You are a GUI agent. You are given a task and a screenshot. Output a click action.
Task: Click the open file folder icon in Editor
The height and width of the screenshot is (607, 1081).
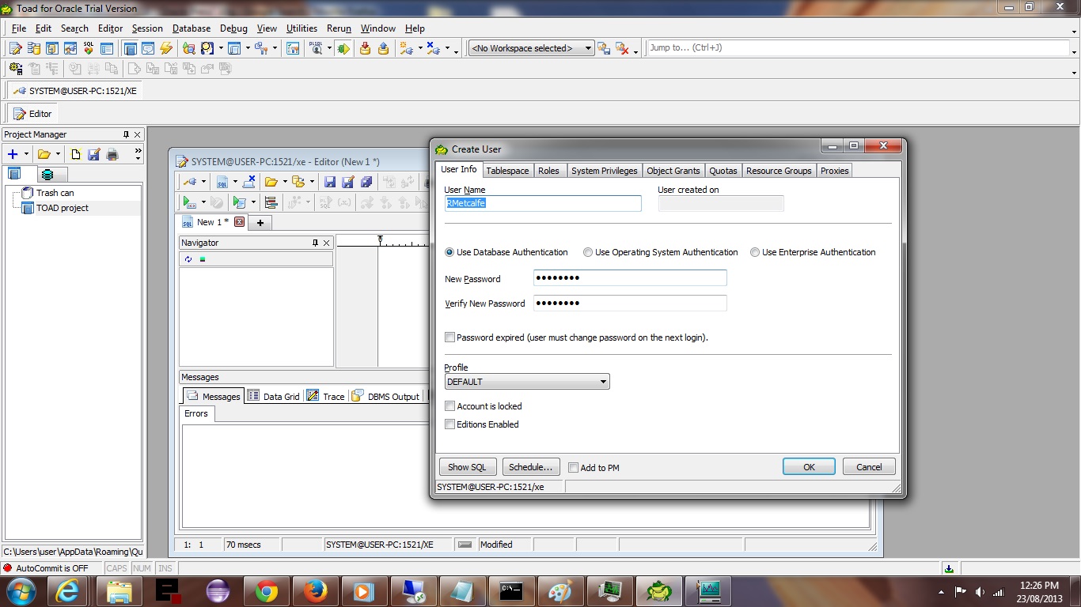click(271, 182)
